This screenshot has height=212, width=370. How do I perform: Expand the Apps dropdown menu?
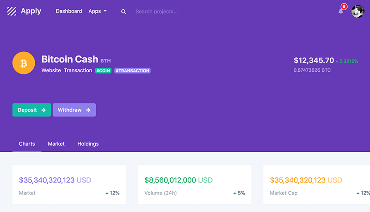pyautogui.click(x=98, y=11)
